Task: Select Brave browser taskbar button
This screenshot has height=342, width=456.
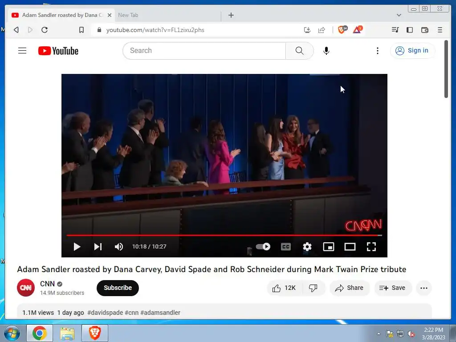Action: click(x=95, y=333)
